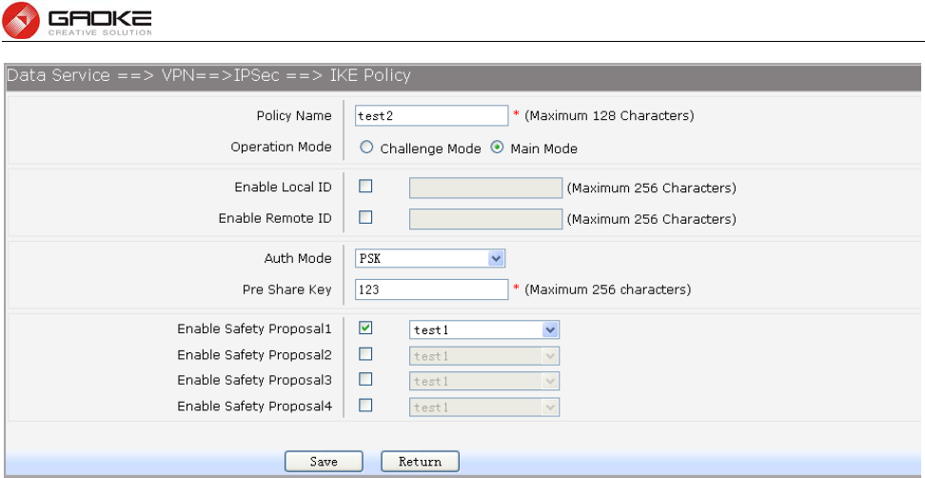Click the Save button
Viewport: 925px width, 478px height.
point(324,462)
